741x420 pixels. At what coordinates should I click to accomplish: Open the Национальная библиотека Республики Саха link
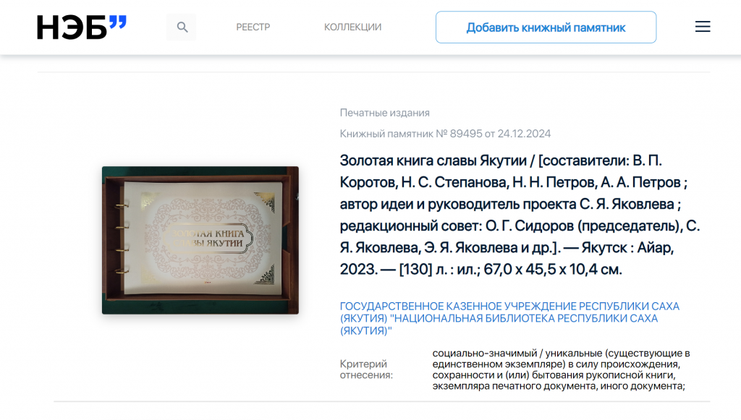point(509,318)
